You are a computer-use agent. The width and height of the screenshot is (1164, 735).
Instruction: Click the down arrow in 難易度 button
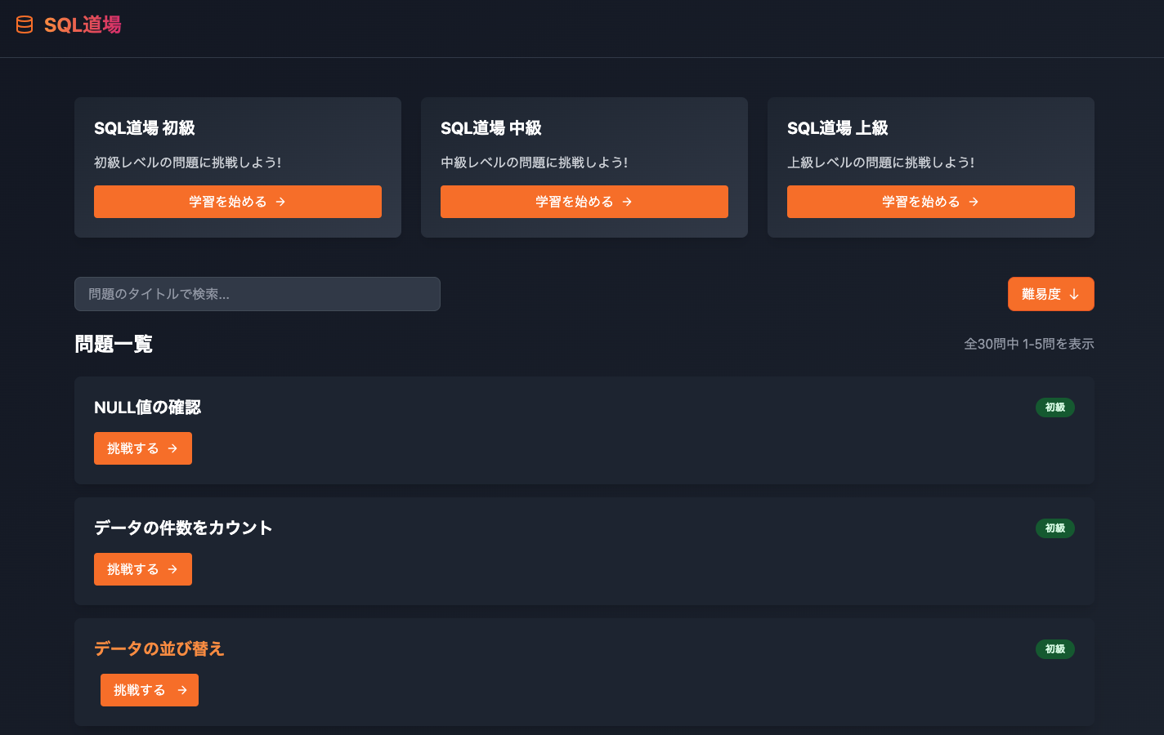pos(1074,294)
